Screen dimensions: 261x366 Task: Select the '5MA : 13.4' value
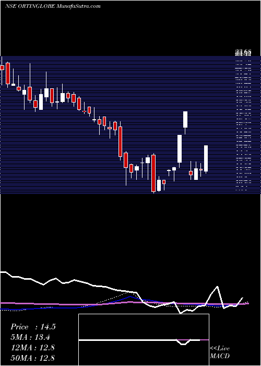(30, 337)
